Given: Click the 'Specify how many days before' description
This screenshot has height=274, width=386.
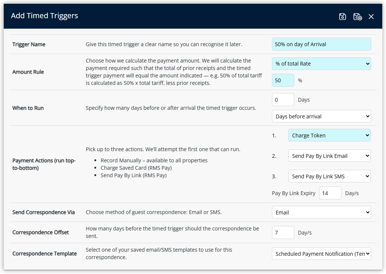Looking at the screenshot, I should point(171,108).
